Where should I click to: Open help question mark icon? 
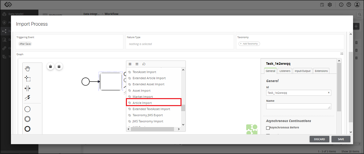(349, 5)
